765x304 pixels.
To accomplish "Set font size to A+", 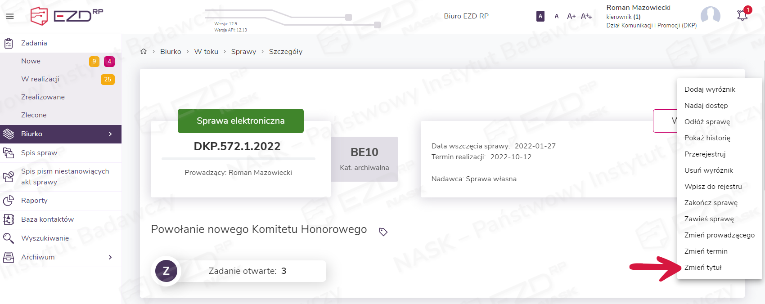I will tap(571, 16).
